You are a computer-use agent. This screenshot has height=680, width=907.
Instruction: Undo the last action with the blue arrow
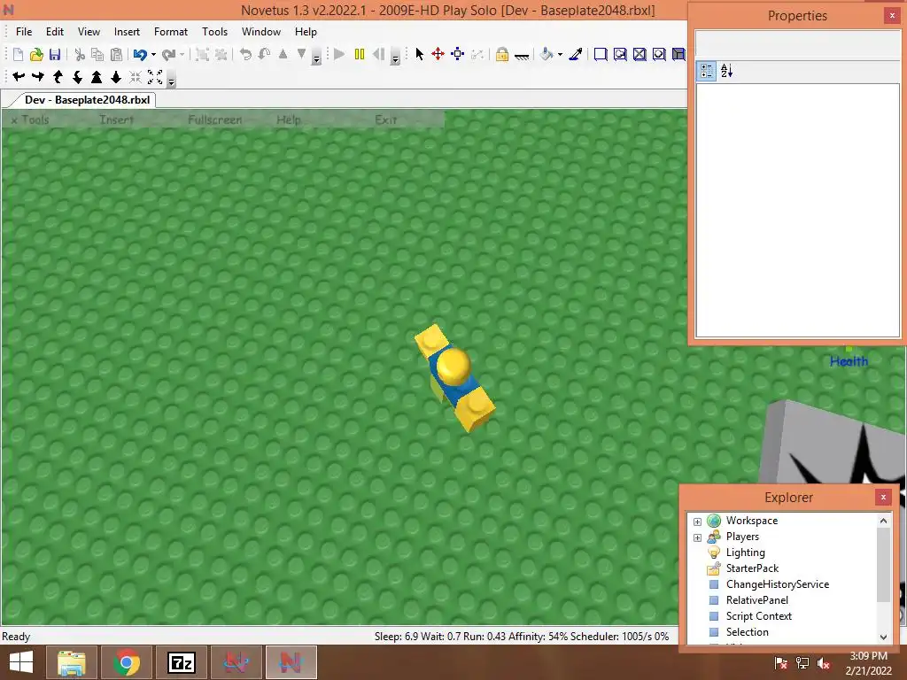tap(139, 54)
